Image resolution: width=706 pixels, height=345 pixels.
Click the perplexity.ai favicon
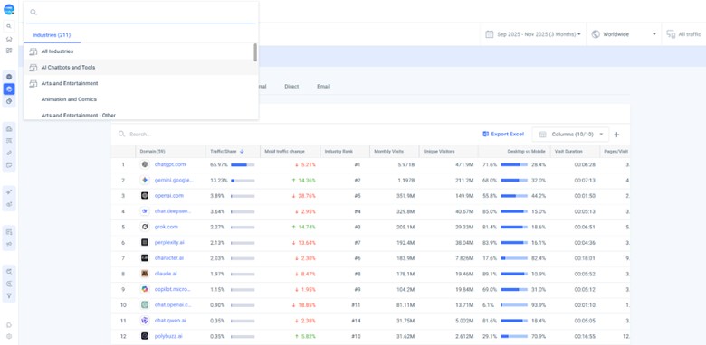coord(145,243)
